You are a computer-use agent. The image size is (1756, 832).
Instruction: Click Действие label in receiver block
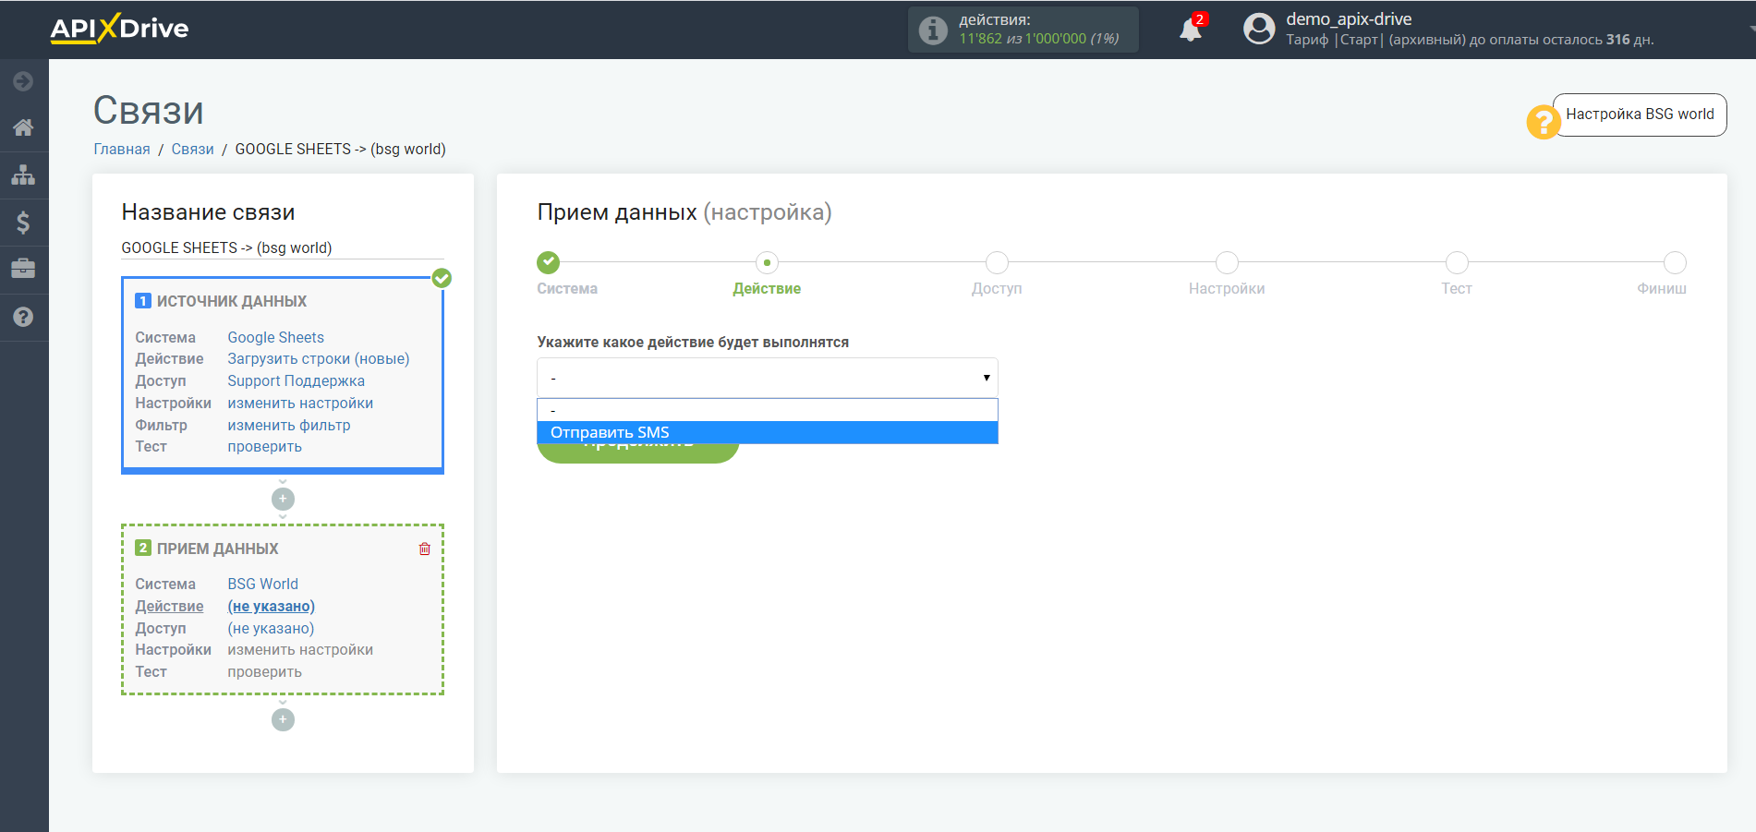click(169, 606)
